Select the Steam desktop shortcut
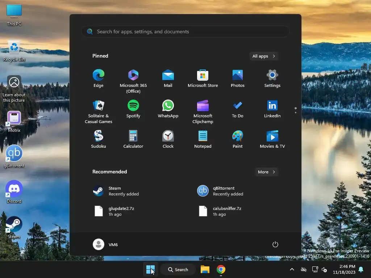The width and height of the screenshot is (371, 278). point(14,227)
